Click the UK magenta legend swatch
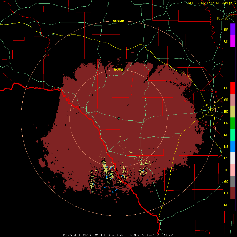This screenshot has height=237, width=237. pyautogui.click(x=233, y=41)
